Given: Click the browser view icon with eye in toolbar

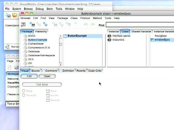Looking at the screenshot, I should pos(23,25).
